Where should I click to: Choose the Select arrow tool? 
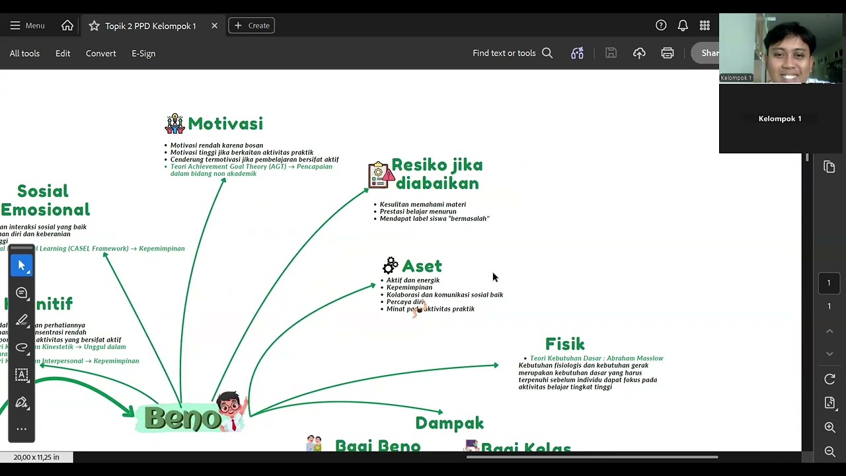pyautogui.click(x=22, y=265)
